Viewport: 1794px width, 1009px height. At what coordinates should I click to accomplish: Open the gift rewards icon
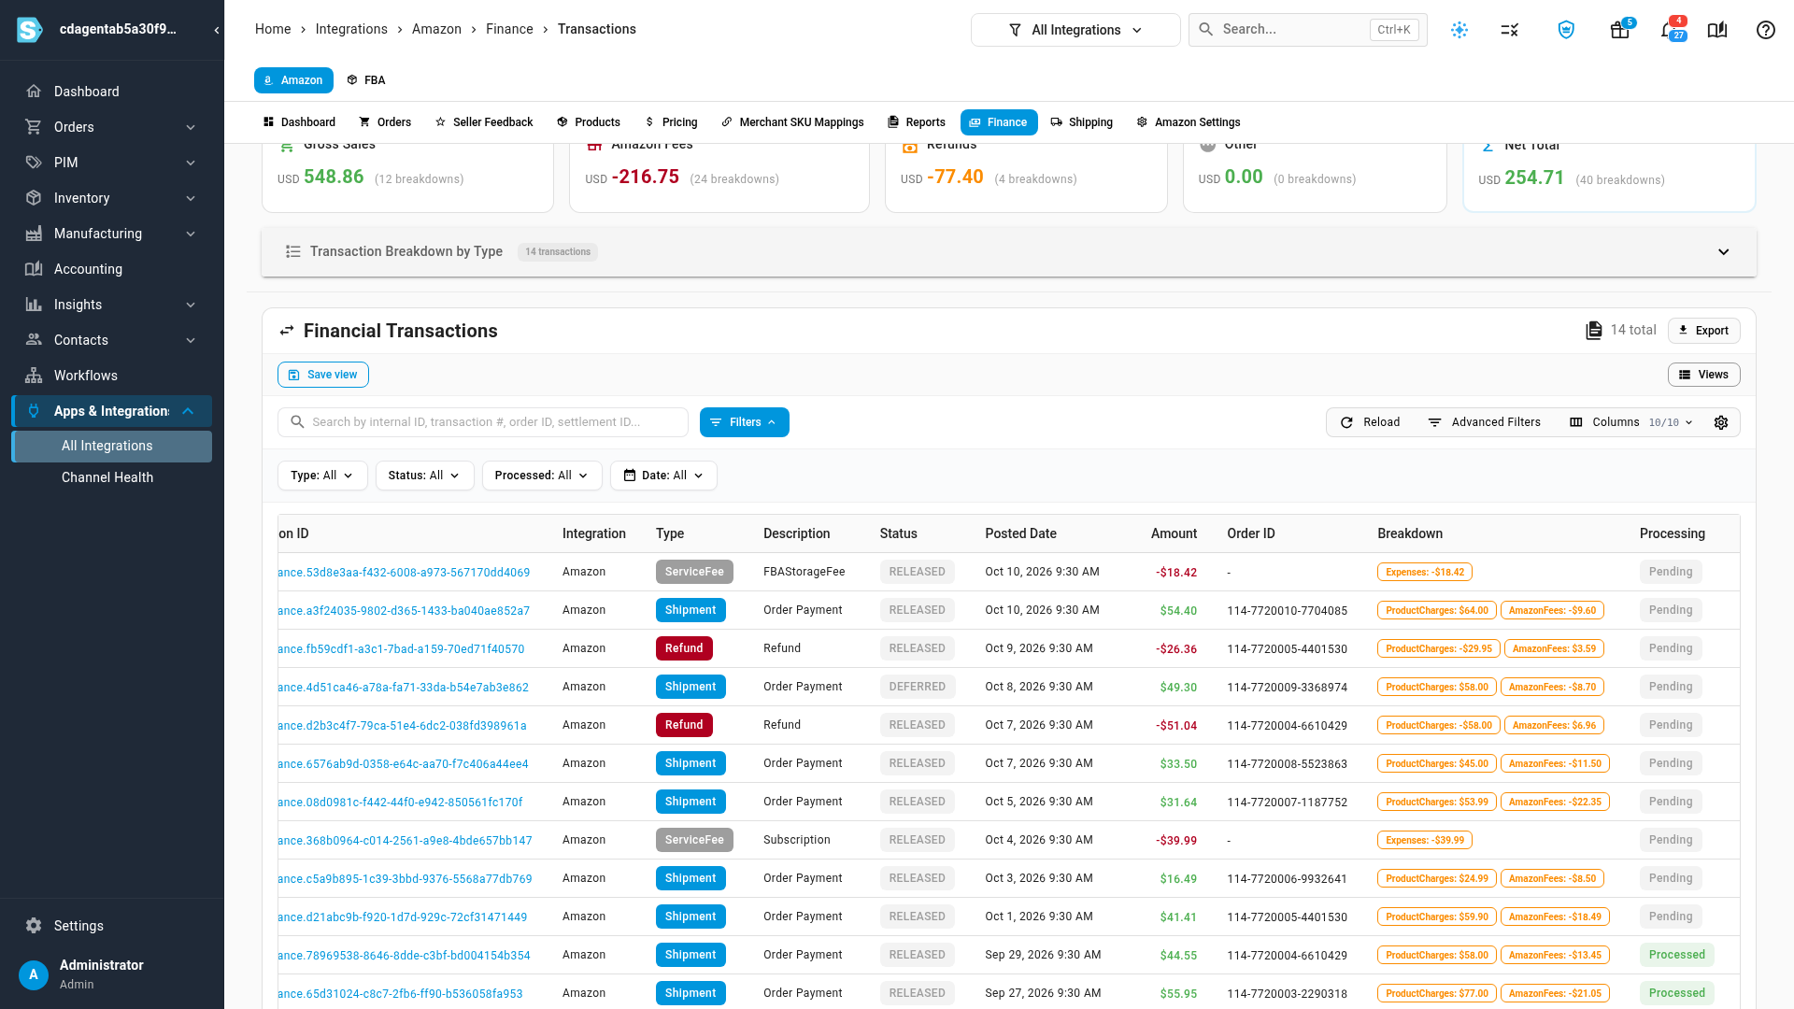[1620, 30]
